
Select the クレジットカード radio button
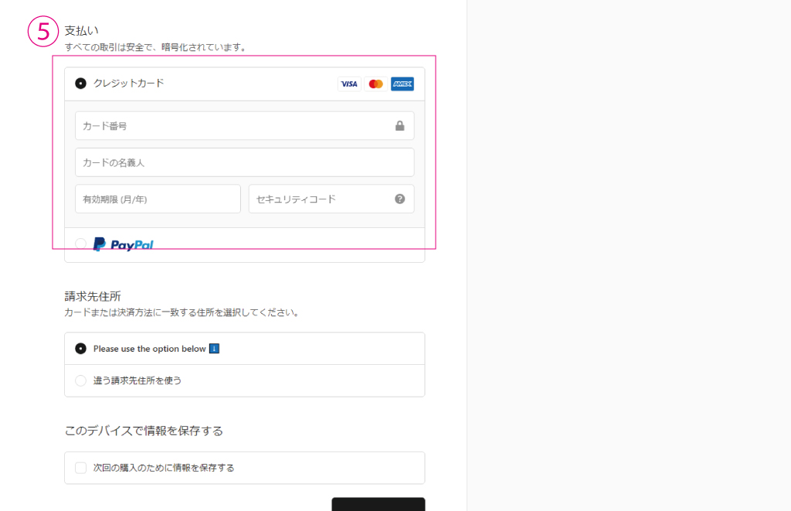80,83
